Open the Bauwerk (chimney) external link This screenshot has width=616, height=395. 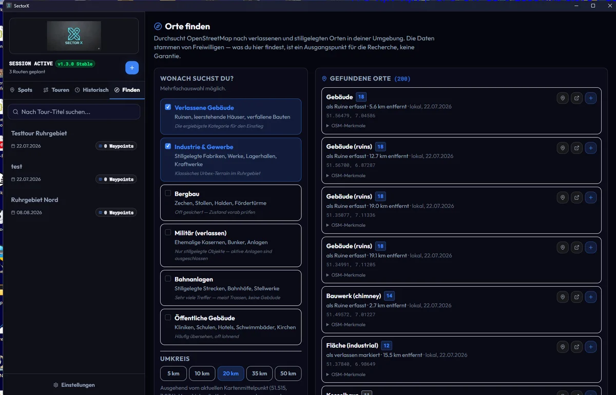click(x=576, y=297)
